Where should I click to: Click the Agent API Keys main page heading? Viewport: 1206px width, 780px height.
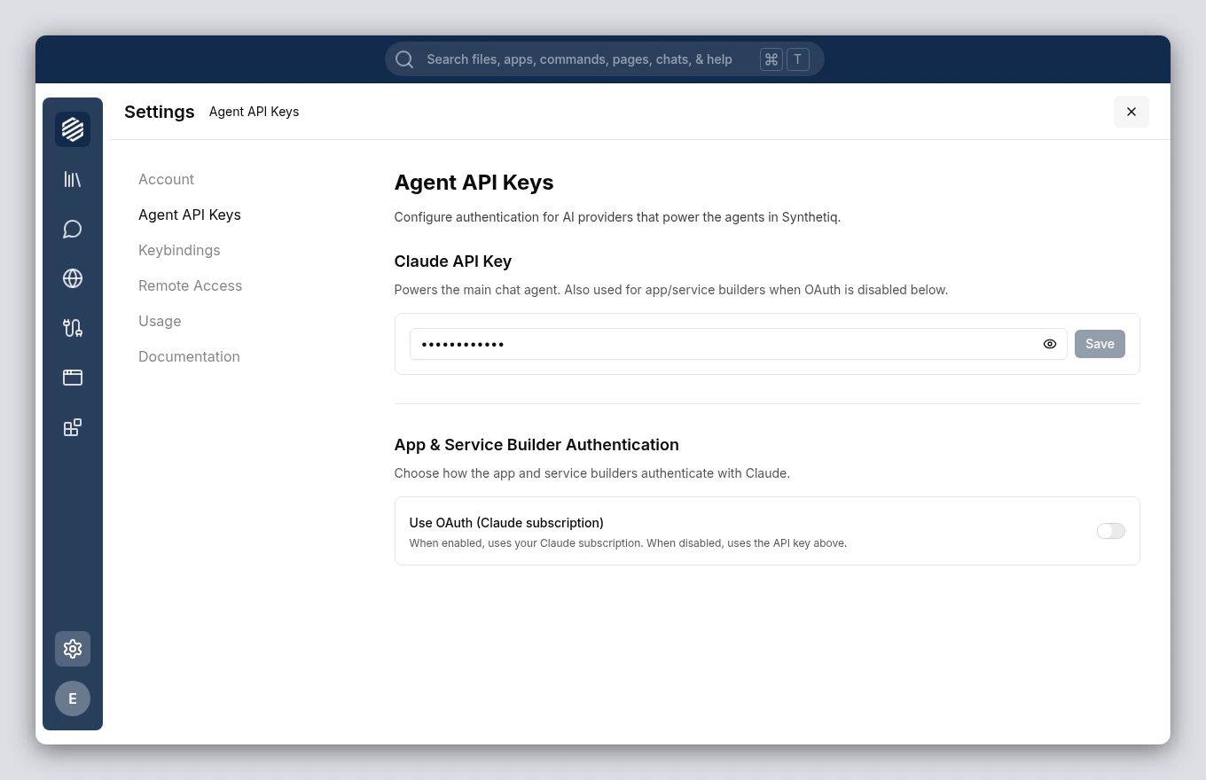point(474,183)
